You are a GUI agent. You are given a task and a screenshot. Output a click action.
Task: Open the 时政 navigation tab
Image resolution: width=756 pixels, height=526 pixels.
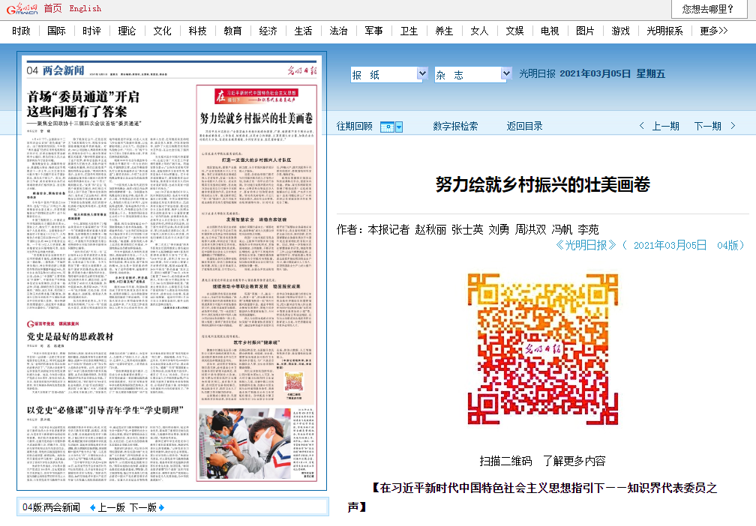point(21,31)
